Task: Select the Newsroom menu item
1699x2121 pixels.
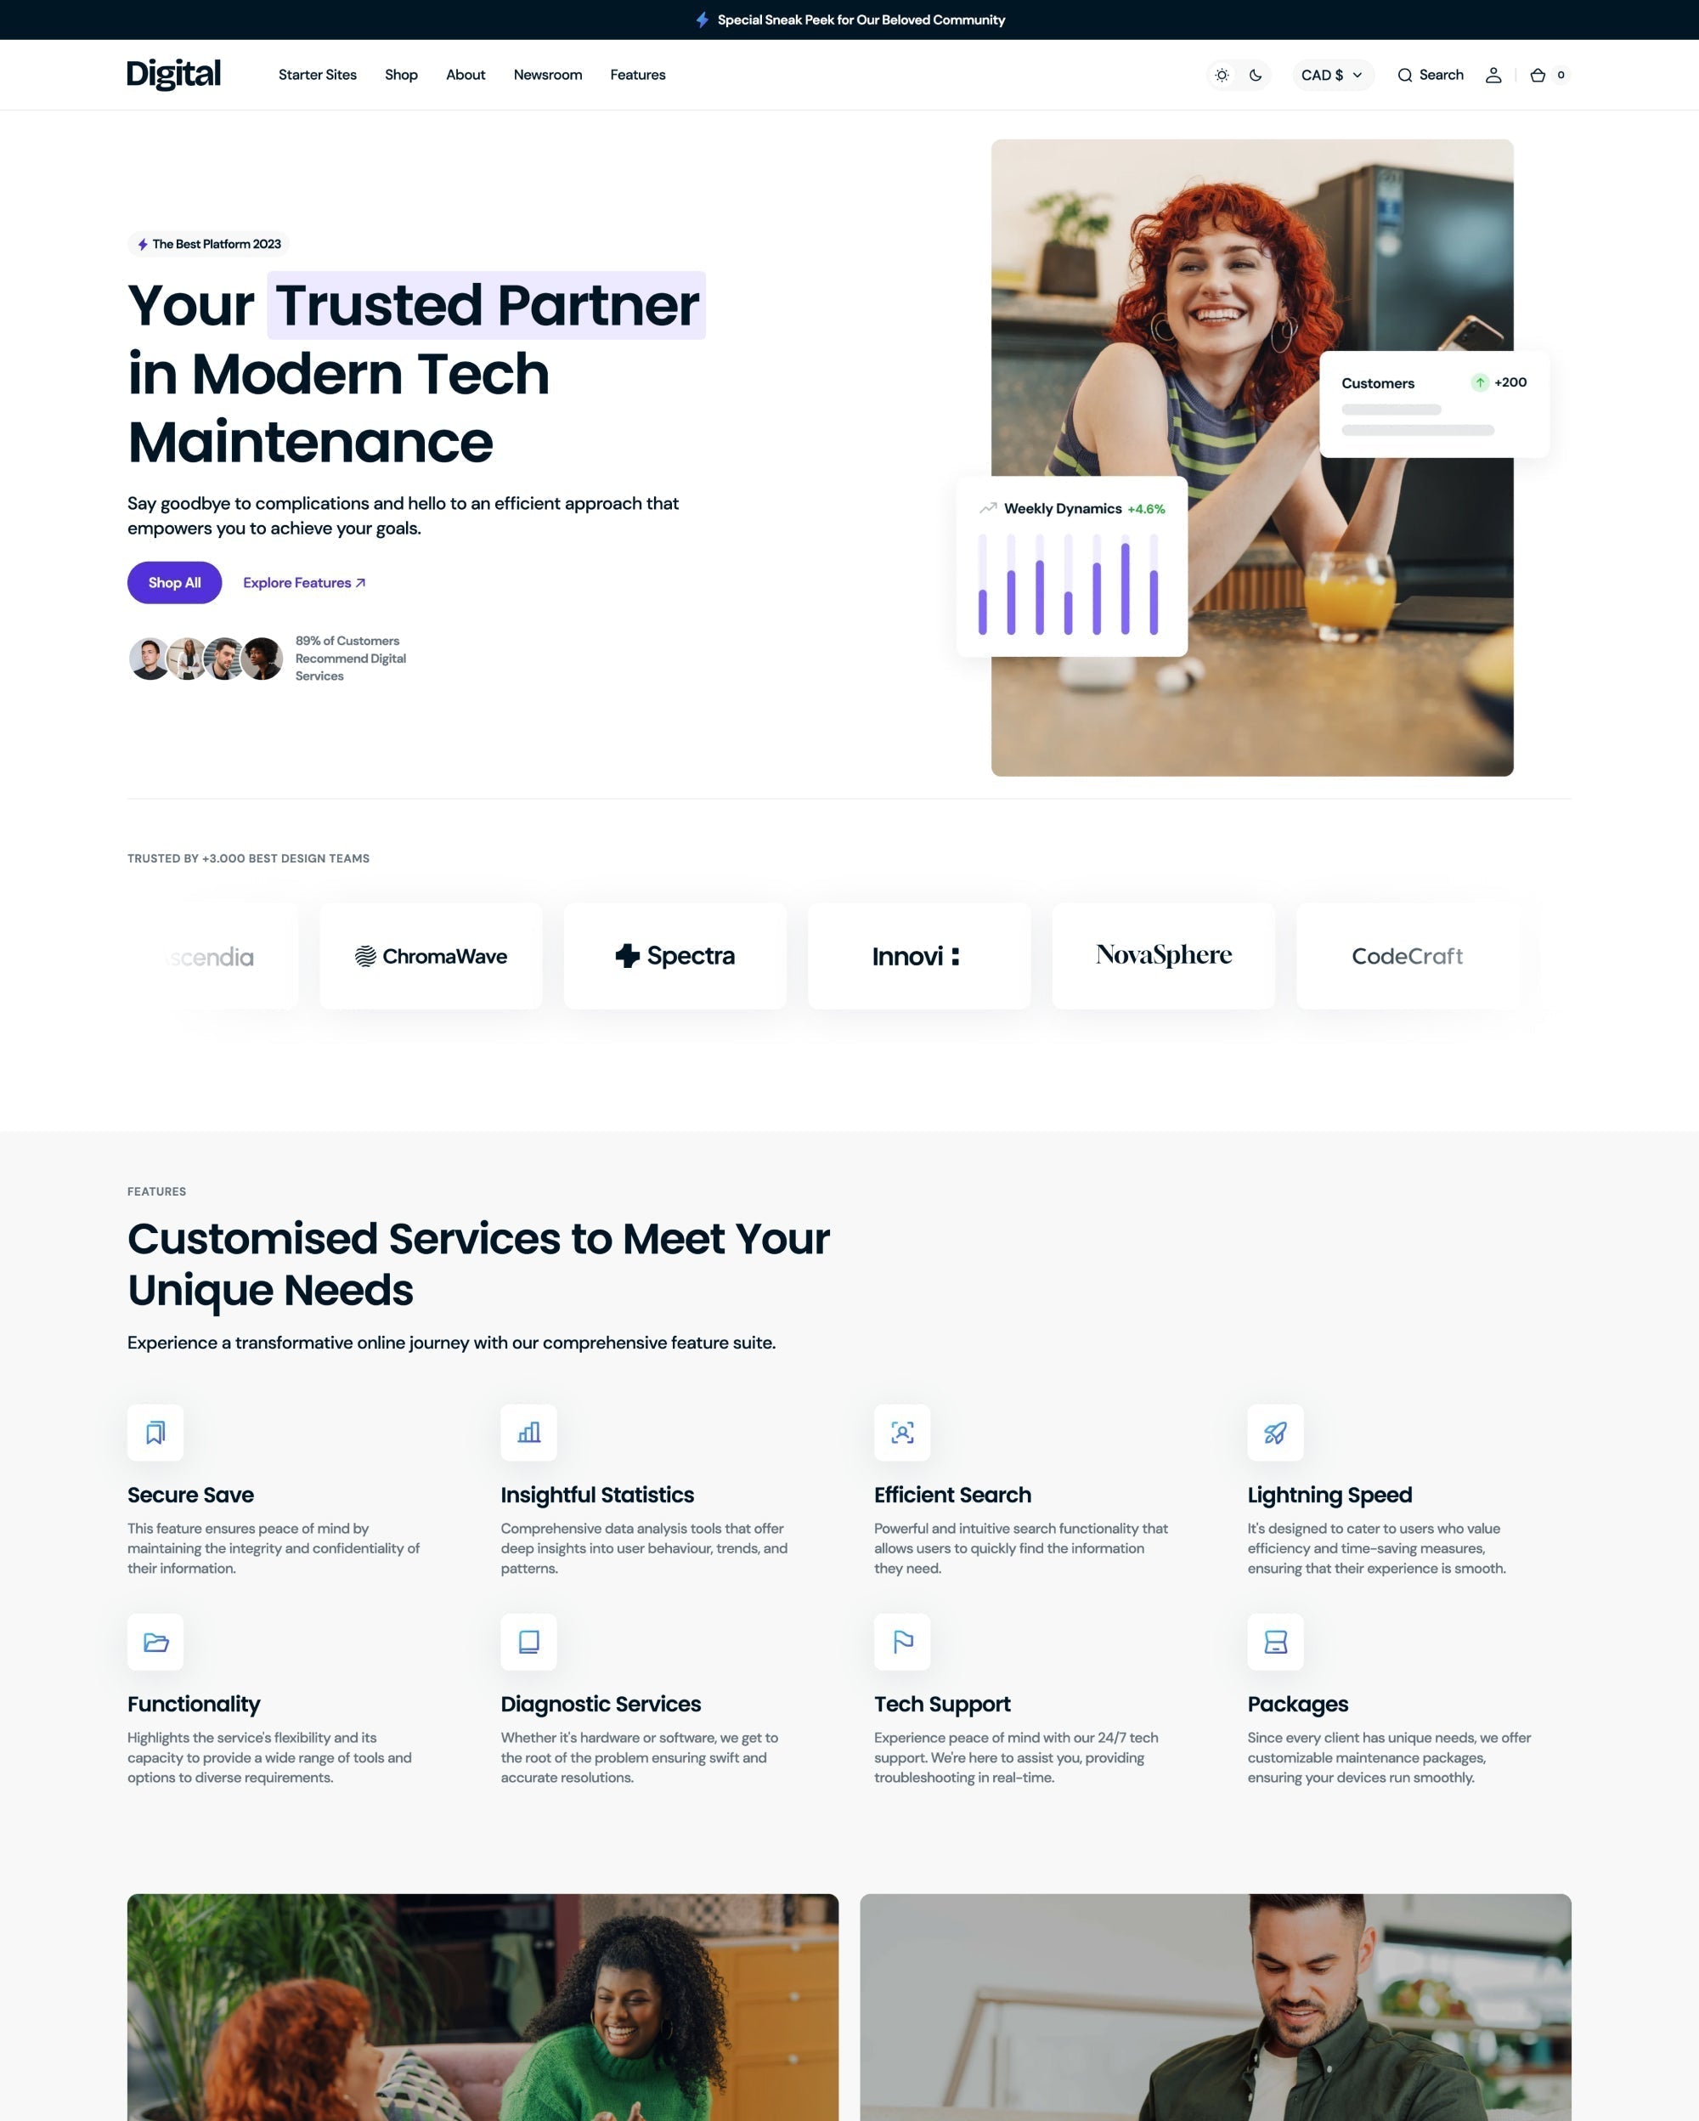Action: pyautogui.click(x=548, y=75)
